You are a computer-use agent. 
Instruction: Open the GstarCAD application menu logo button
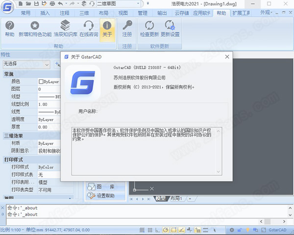pyautogui.click(x=7, y=7)
